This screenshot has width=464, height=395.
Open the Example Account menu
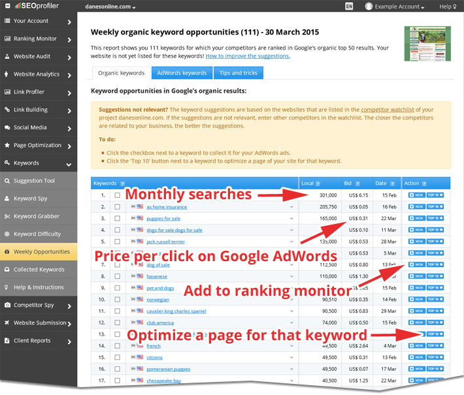coord(395,7)
